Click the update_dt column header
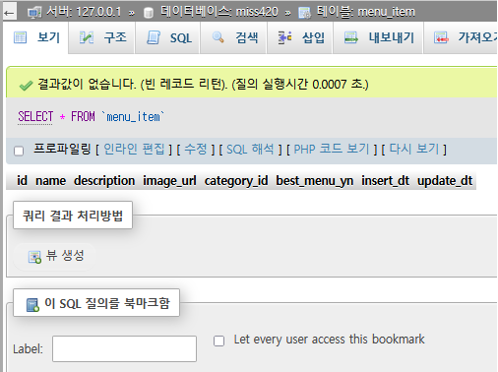This screenshot has width=498, height=372. [445, 181]
